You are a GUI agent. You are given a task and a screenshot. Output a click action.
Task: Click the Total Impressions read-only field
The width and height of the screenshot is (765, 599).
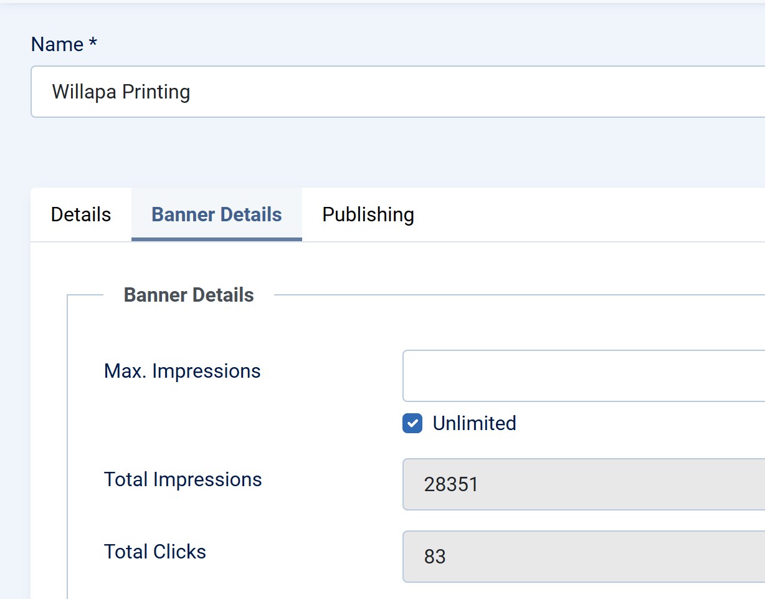coord(583,484)
